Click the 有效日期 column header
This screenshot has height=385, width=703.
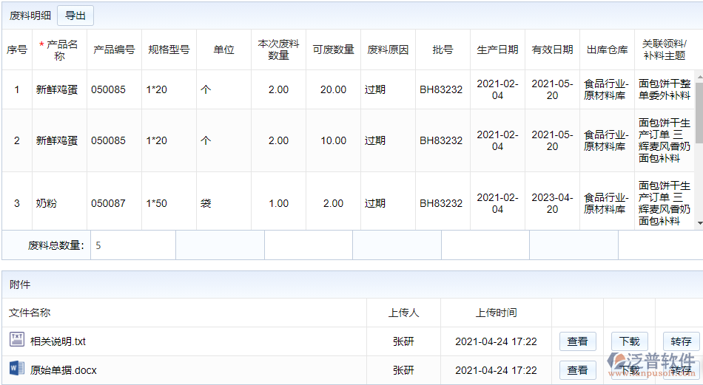(x=552, y=50)
